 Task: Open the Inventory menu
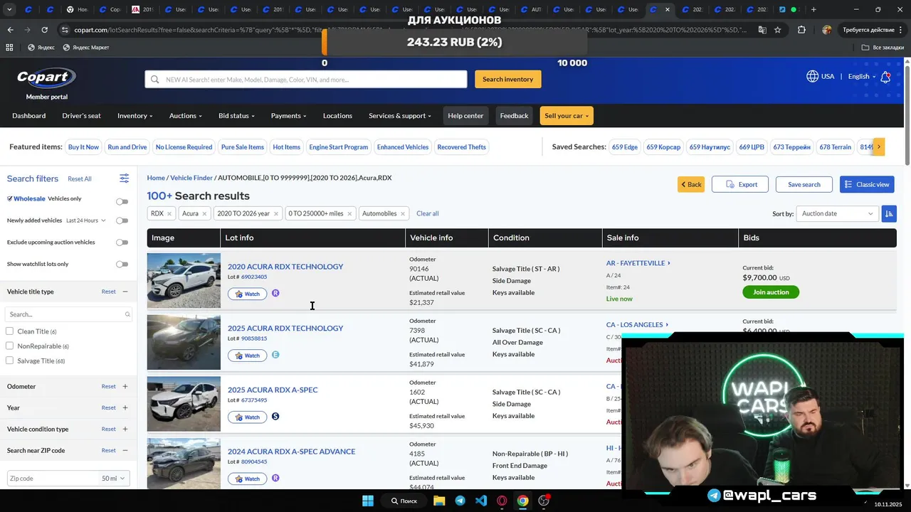coord(135,116)
